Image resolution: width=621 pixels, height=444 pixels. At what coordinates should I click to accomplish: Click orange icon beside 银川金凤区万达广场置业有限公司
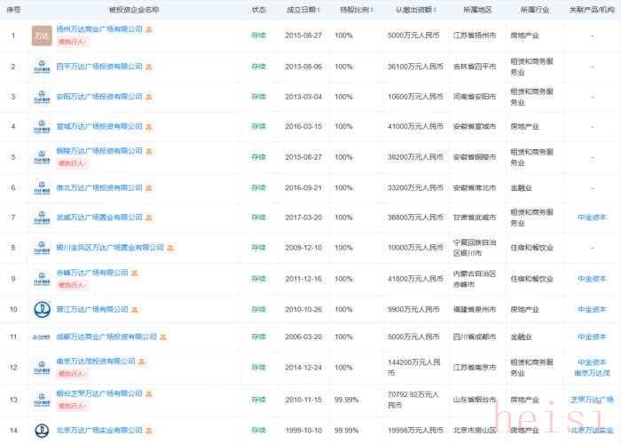(x=170, y=248)
